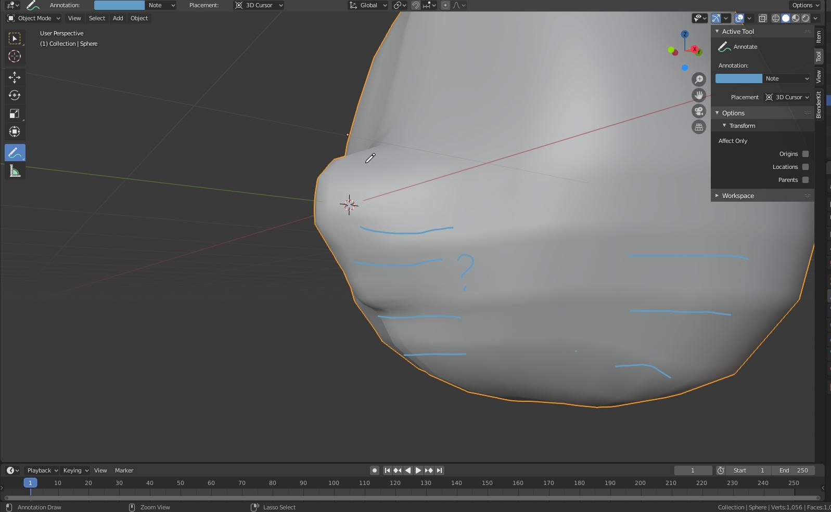
Task: Open the View menu in viewport header
Action: pyautogui.click(x=74, y=18)
